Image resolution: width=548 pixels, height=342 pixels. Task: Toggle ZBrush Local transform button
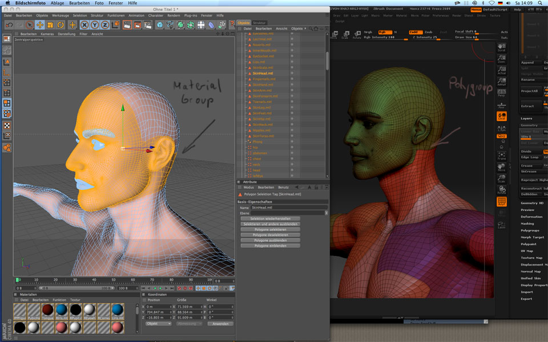click(x=501, y=117)
